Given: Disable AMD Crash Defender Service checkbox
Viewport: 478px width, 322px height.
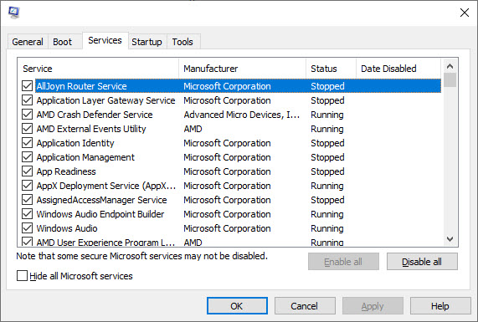Looking at the screenshot, I should [x=27, y=115].
